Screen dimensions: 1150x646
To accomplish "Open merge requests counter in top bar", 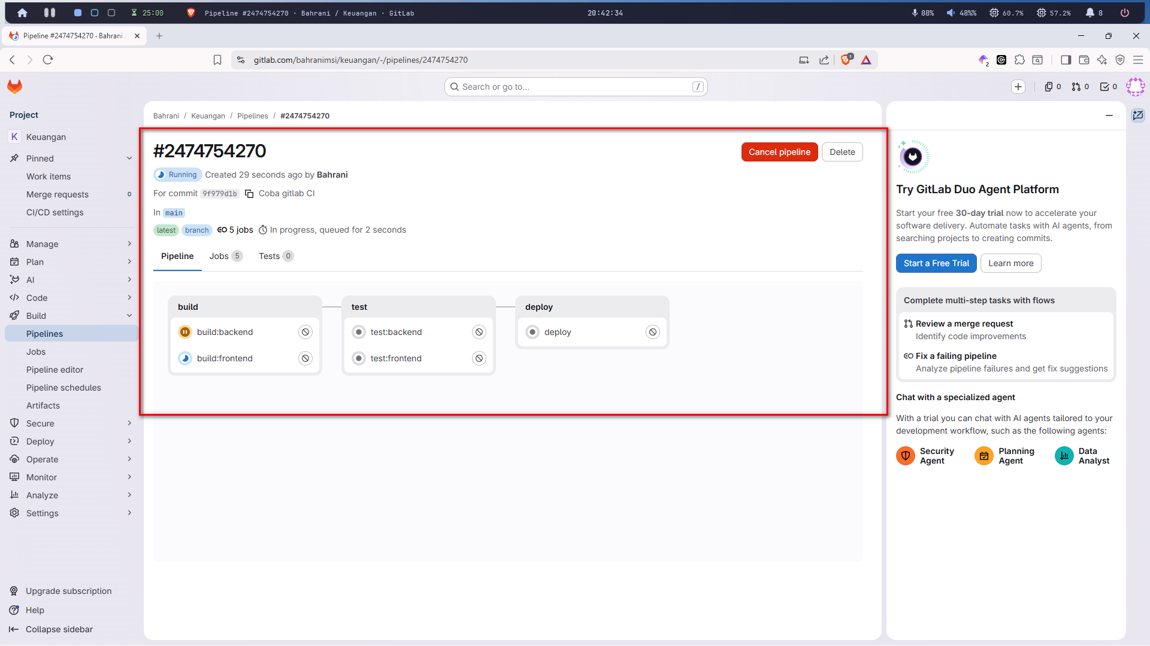I will 1081,87.
